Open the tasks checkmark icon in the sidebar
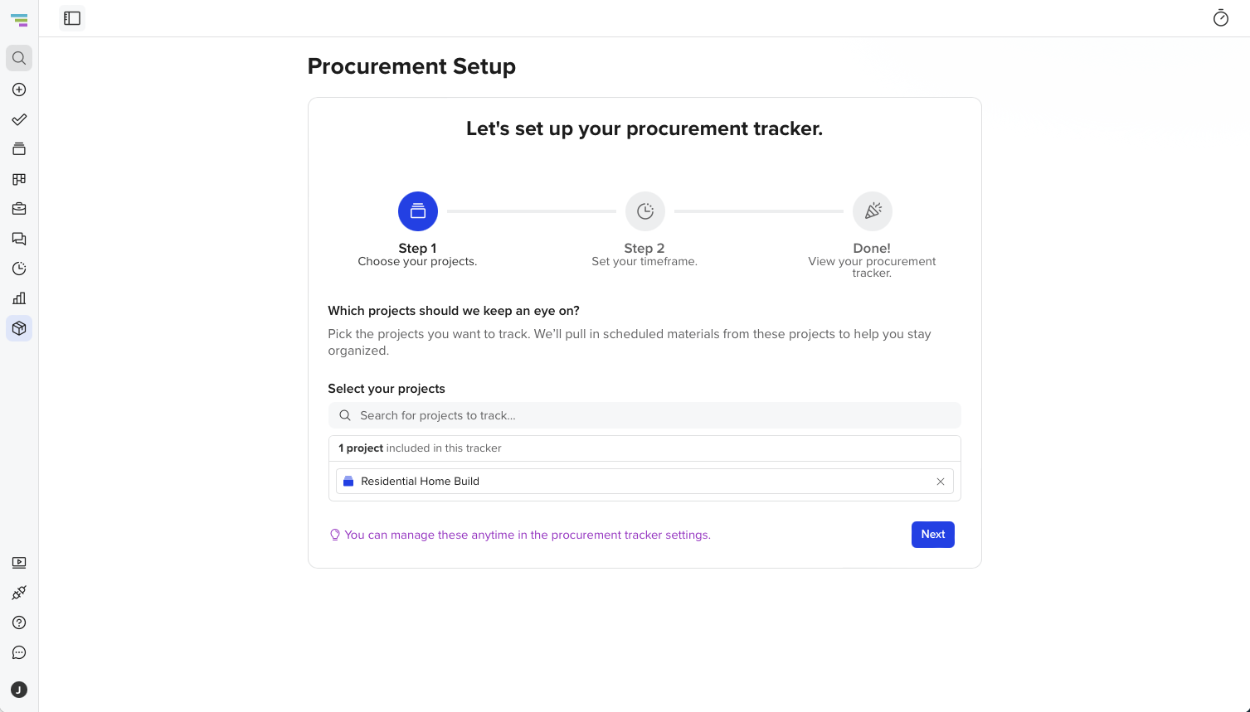Screen dimensions: 1250x712 tap(19, 119)
